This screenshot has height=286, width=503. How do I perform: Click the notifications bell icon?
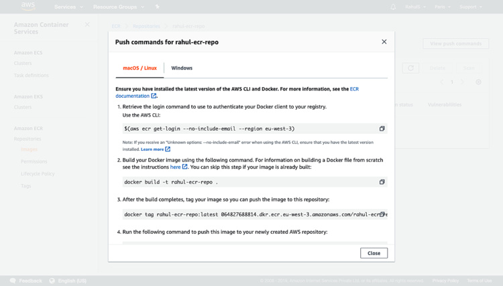click(393, 7)
